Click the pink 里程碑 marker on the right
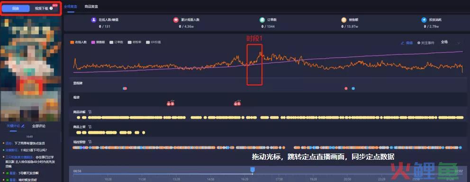Image resolution: width=470 pixels, height=182 pixels. 346,89
